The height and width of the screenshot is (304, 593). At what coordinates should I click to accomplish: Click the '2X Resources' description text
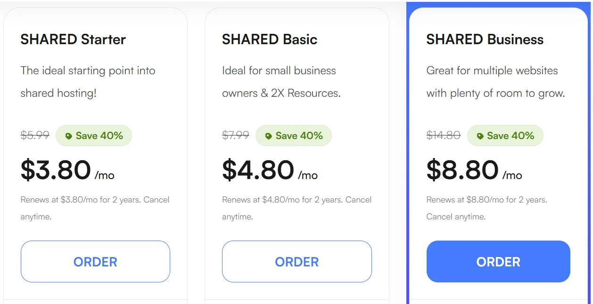point(305,93)
